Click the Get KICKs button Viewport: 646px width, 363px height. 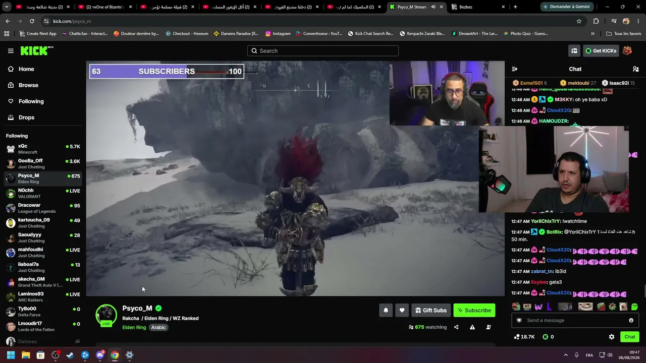tap(601, 51)
